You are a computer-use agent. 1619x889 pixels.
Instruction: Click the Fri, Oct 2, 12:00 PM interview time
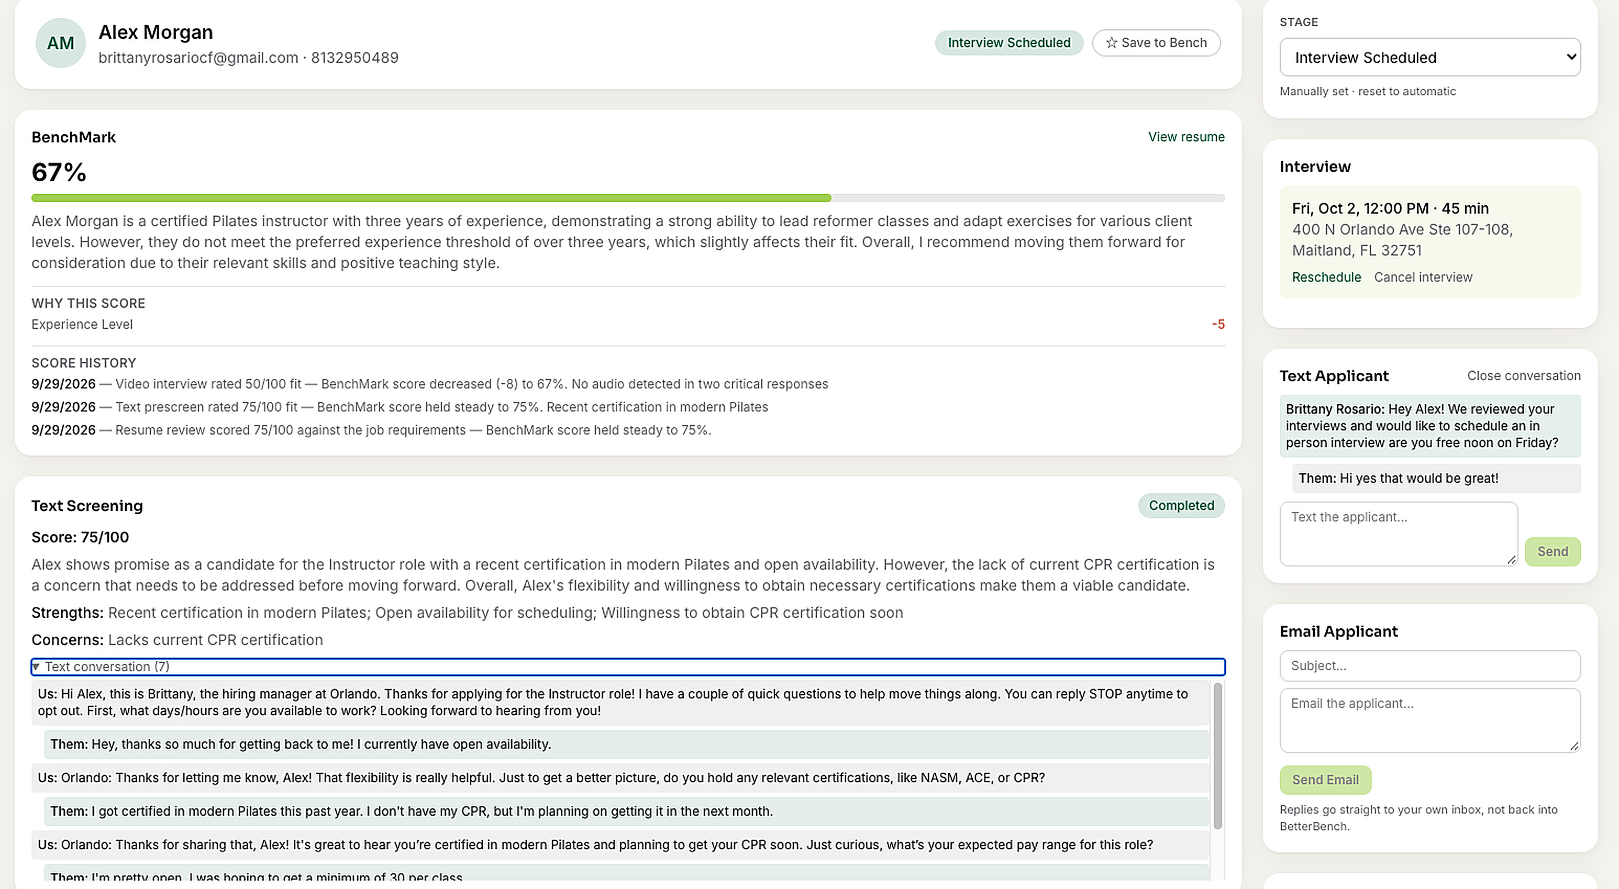point(1390,208)
